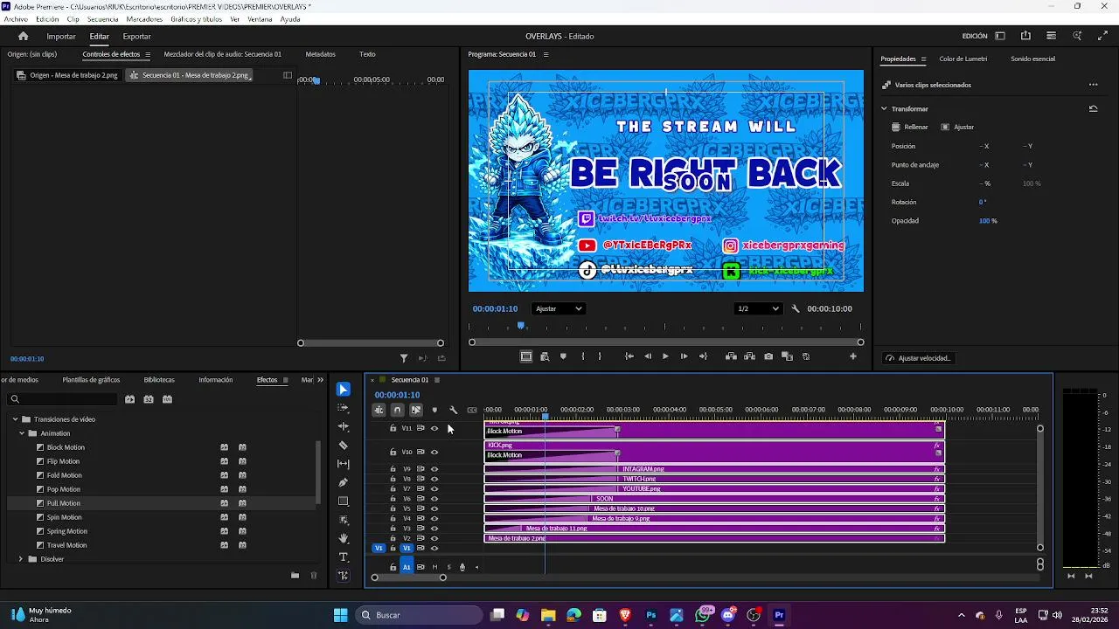
Task: Mark Out point in Program Monitor
Action: coord(600,356)
